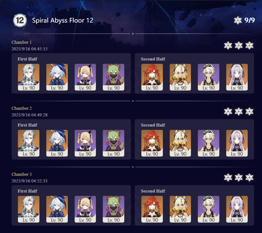Select blonde cat-eared character in Chamber 2

click(x=180, y=143)
